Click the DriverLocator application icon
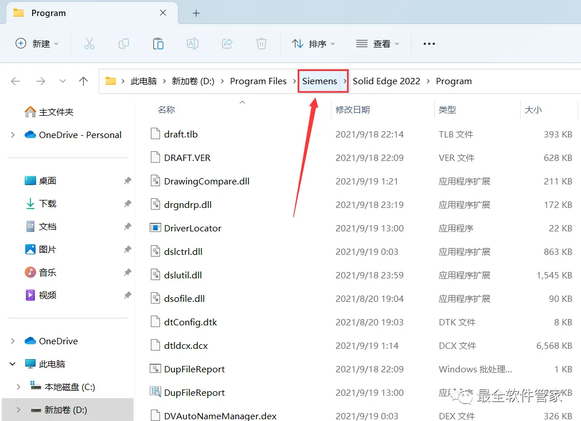 click(155, 227)
